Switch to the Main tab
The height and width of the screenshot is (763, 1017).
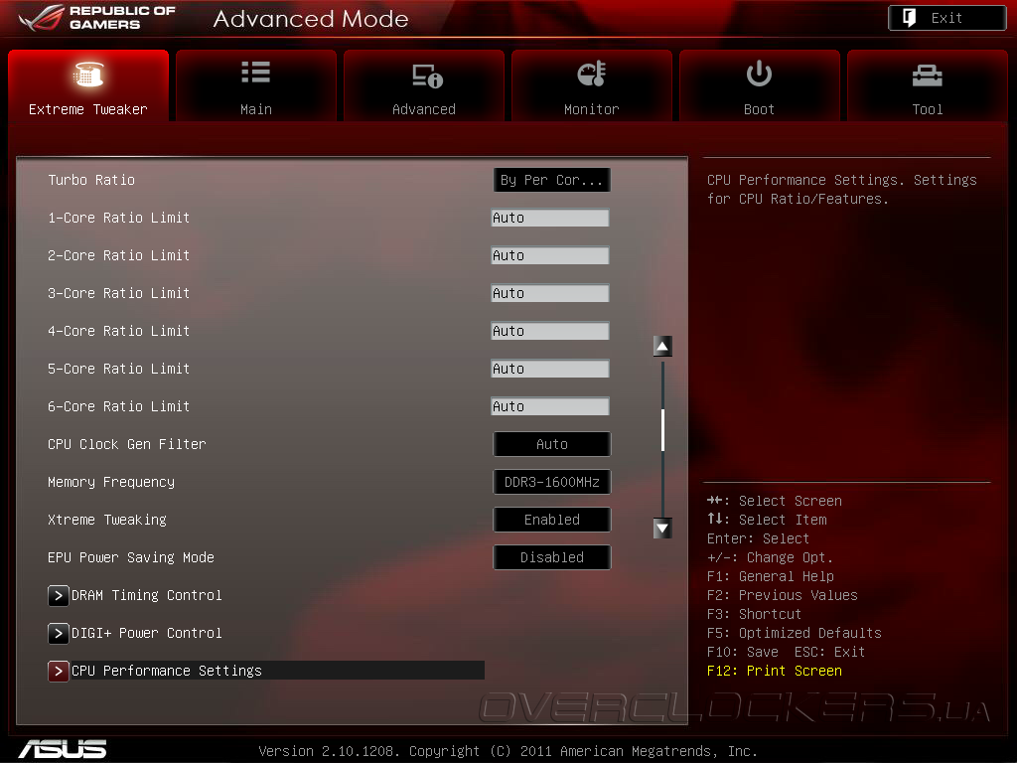click(255, 85)
